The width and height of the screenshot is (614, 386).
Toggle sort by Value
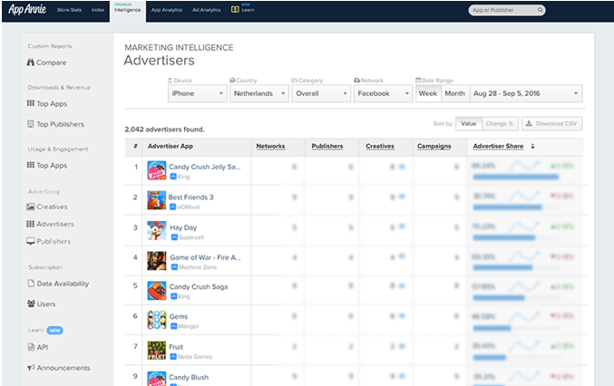468,123
